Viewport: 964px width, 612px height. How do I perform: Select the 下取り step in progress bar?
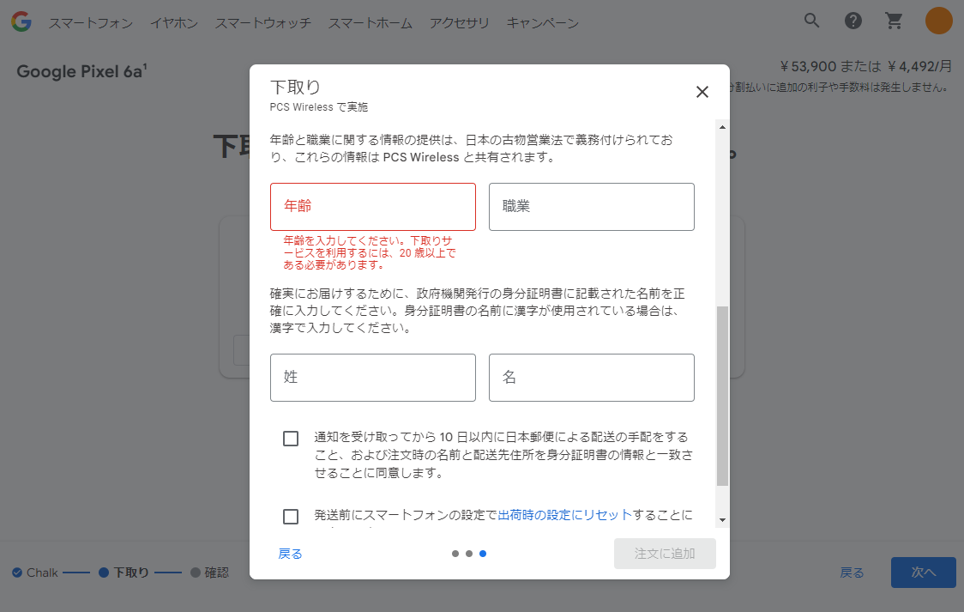[x=124, y=573]
